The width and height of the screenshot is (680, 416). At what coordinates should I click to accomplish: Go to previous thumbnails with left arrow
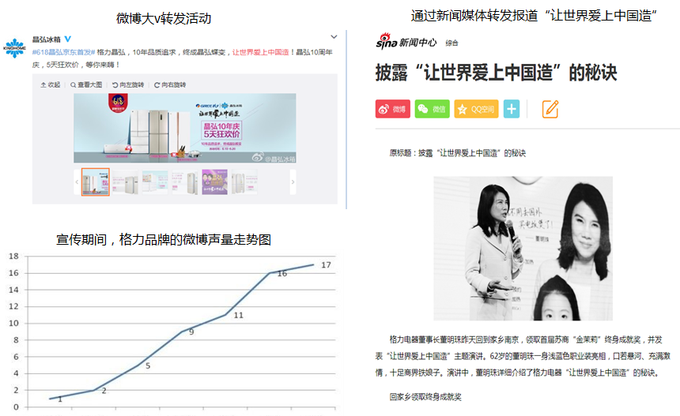coord(77,182)
